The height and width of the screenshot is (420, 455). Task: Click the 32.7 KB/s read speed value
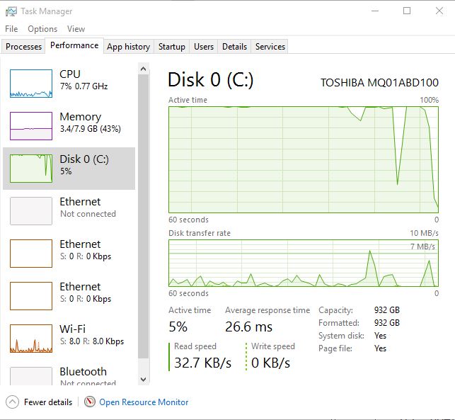point(202,363)
